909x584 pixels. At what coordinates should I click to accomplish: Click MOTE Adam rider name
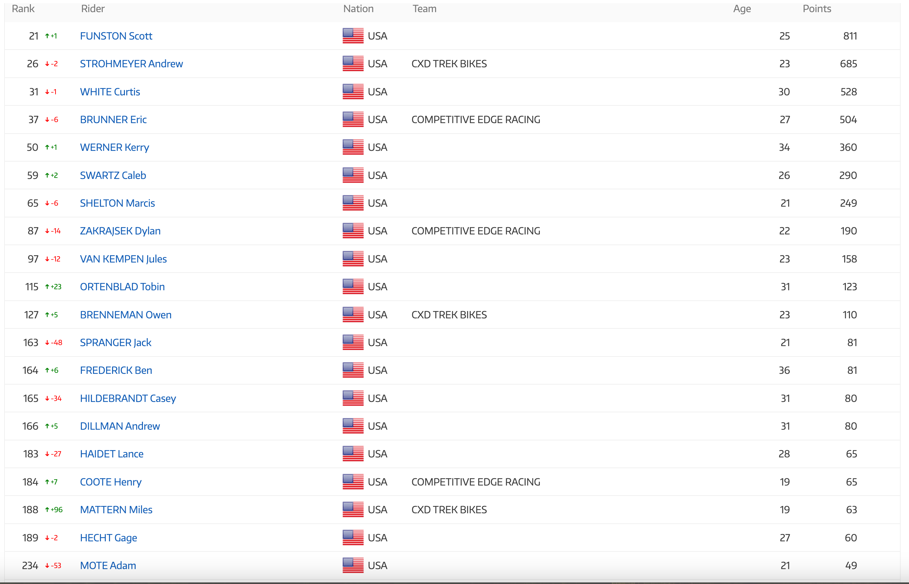point(108,565)
